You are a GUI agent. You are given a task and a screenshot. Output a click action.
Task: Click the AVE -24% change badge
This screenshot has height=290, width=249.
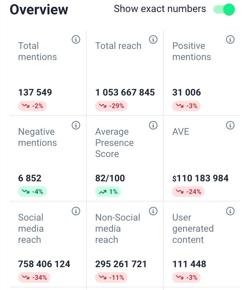click(x=188, y=192)
